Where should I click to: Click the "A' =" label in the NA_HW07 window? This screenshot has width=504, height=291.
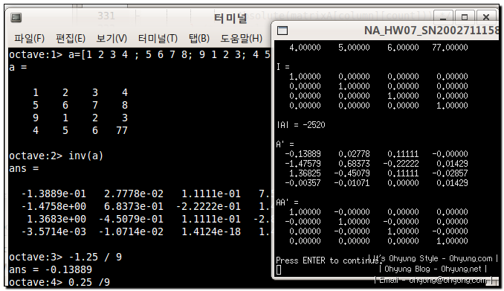285,144
